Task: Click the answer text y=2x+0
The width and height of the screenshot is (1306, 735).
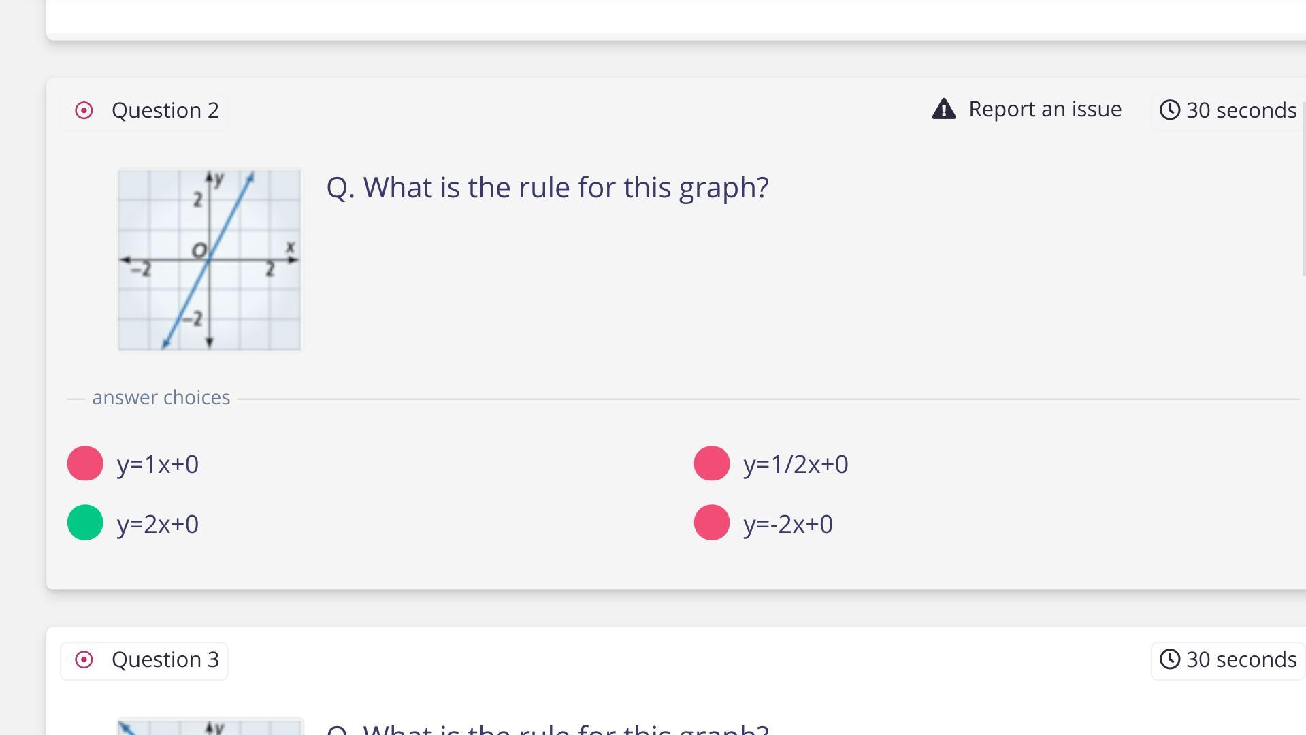Action: (x=158, y=524)
